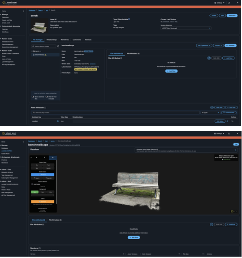Viewport: 242px width, 258px height.
Task: Open the All Types filter dropdown
Action: point(210,112)
